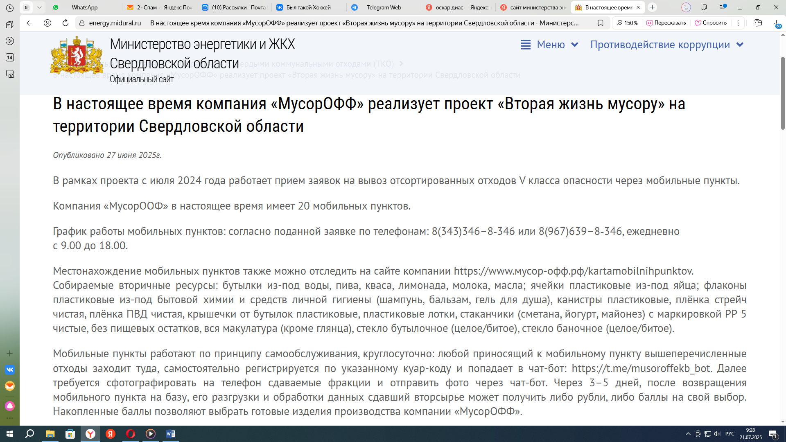Switch to the Telegram Web tab

pos(384,7)
